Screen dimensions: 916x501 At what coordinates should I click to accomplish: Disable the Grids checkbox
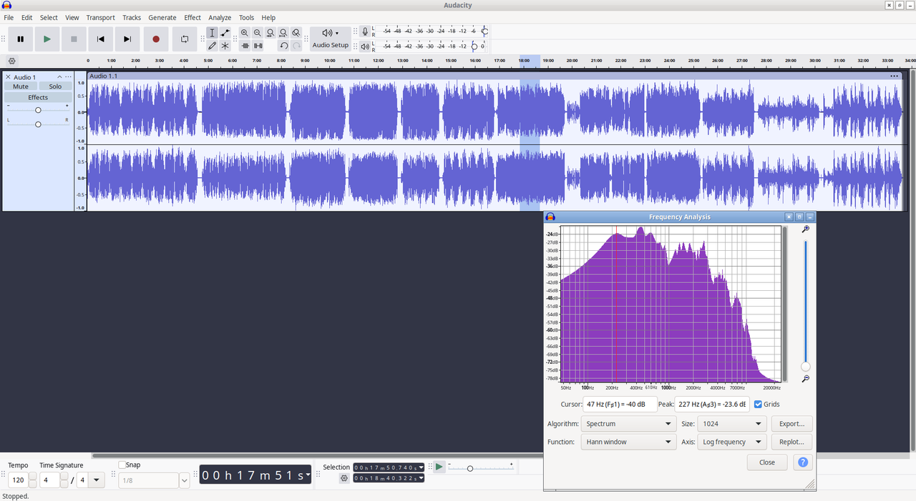[x=758, y=405]
